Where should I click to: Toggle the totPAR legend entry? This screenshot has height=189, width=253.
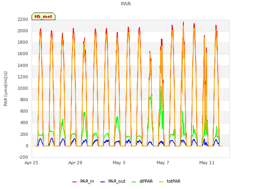[x=170, y=181]
